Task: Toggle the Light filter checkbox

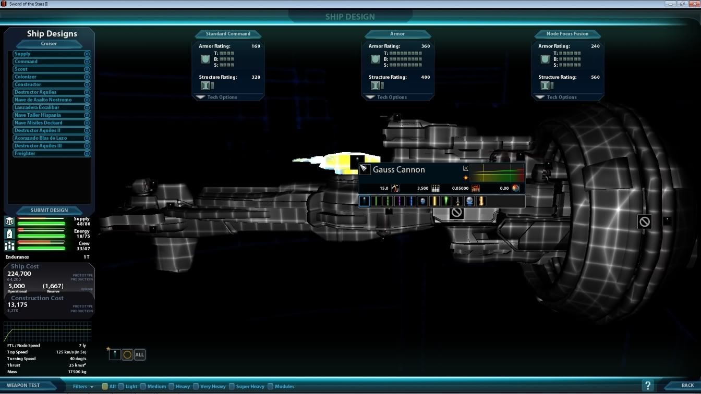Action: click(121, 386)
